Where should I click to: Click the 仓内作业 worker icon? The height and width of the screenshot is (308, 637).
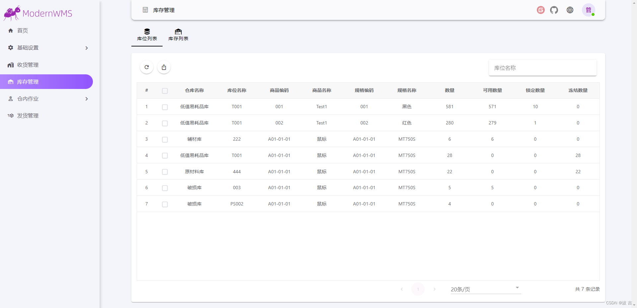[11, 99]
